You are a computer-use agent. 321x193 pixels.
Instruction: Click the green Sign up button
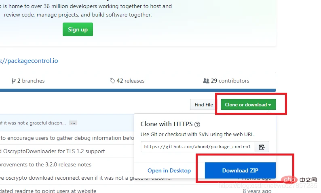(78, 29)
